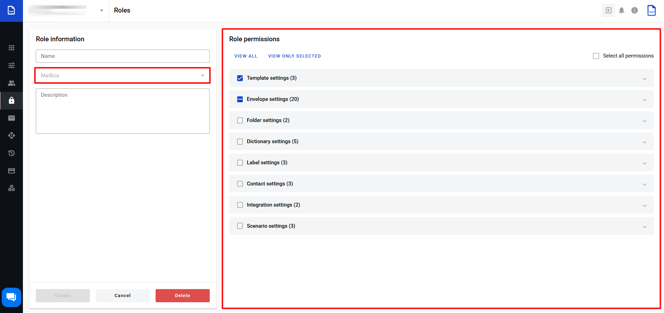664x313 pixels.
Task: Check the Folder settings checkbox
Action: (x=240, y=121)
